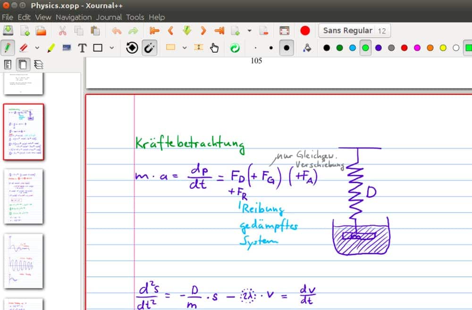This screenshot has width=472, height=310.
Task: Select the yellow Highlighter tool
Action: pos(51,48)
